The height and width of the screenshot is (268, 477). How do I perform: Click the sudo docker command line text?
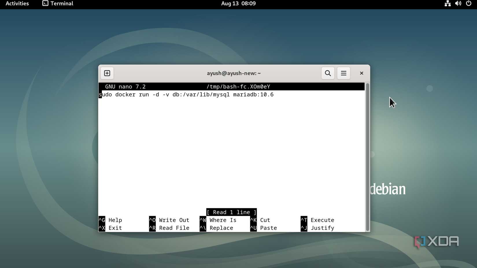coord(186,94)
